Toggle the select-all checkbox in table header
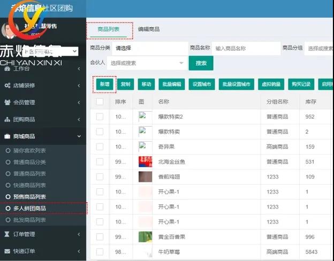This screenshot has width=334, height=261. 100,102
